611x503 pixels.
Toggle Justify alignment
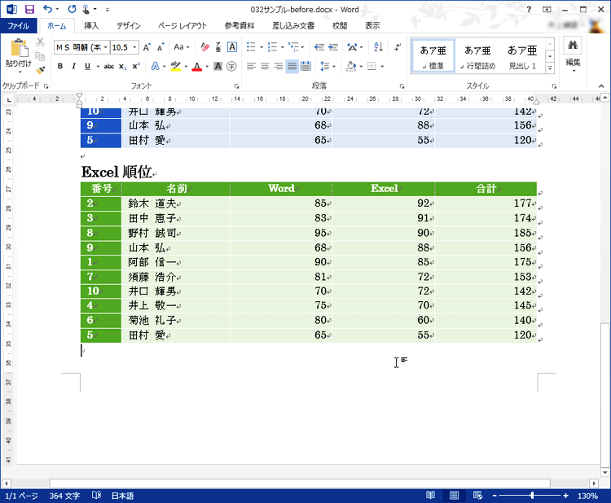pos(292,66)
